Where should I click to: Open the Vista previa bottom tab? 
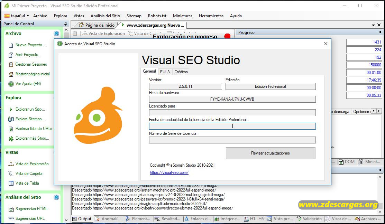280,219
